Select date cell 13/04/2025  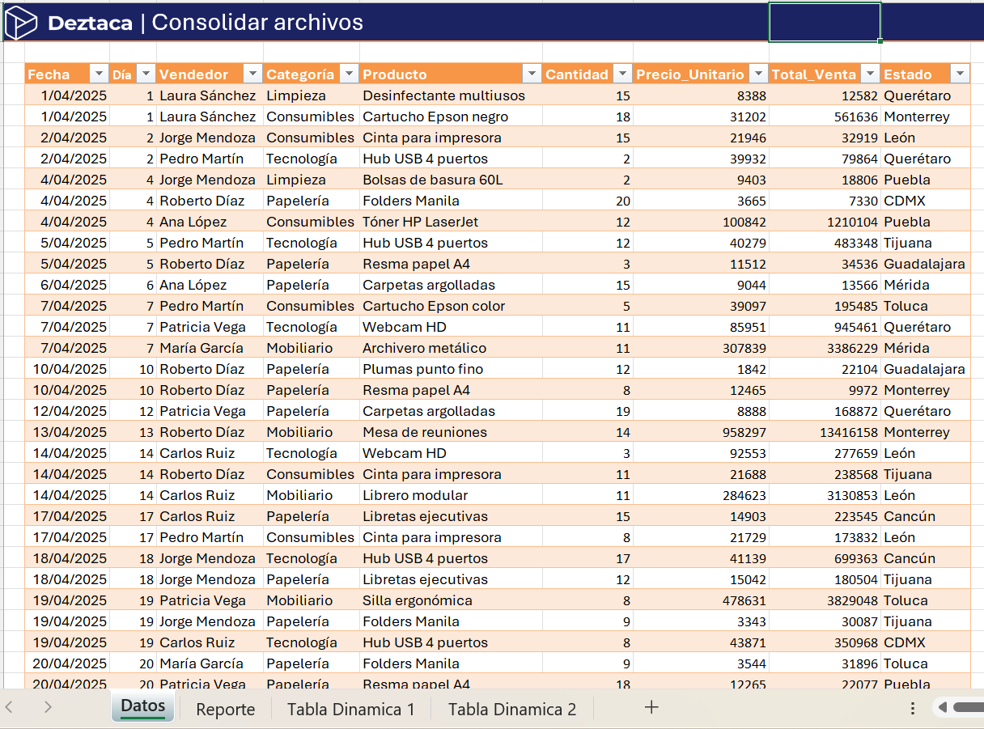(67, 432)
